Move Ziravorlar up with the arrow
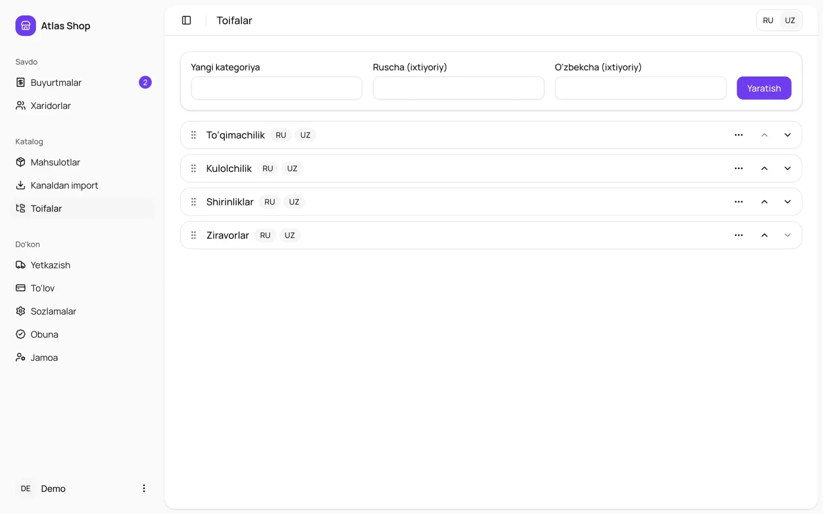823x514 pixels. 764,235
